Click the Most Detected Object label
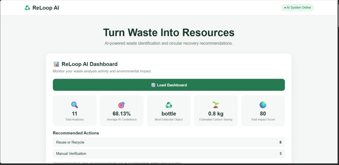This screenshot has height=165, width=339. pos(169,120)
